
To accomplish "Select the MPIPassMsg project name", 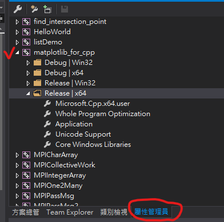I will pyautogui.click(x=54, y=196).
